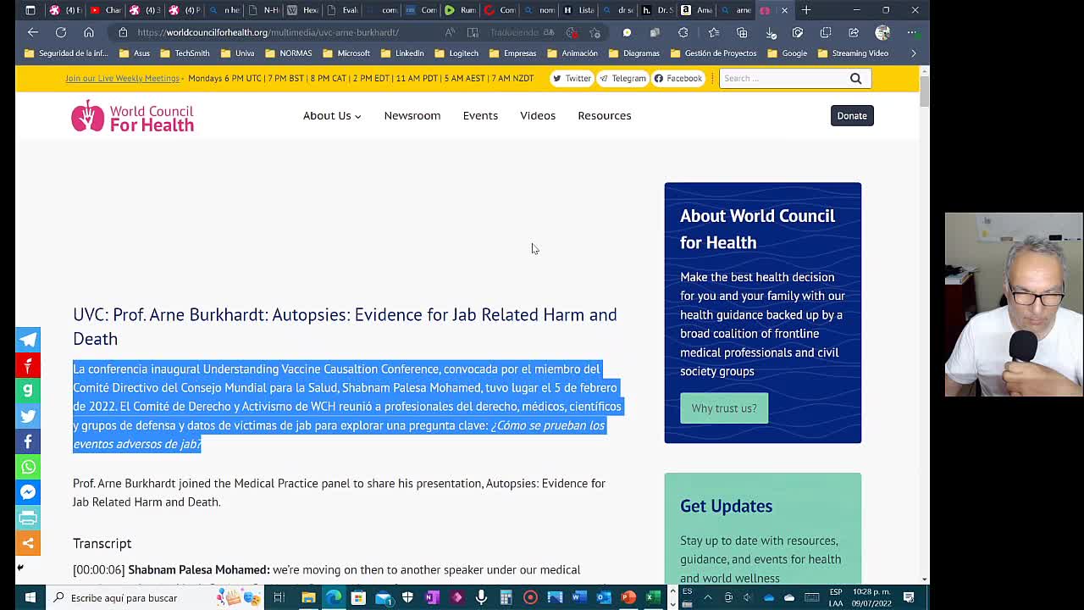Viewport: 1084px width, 610px height.
Task: Open more sharing options sidebar icon
Action: 28,543
